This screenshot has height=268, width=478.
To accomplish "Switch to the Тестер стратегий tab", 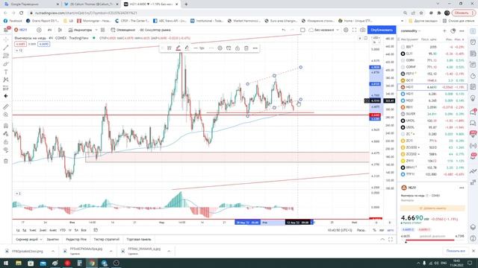I will pos(106,240).
